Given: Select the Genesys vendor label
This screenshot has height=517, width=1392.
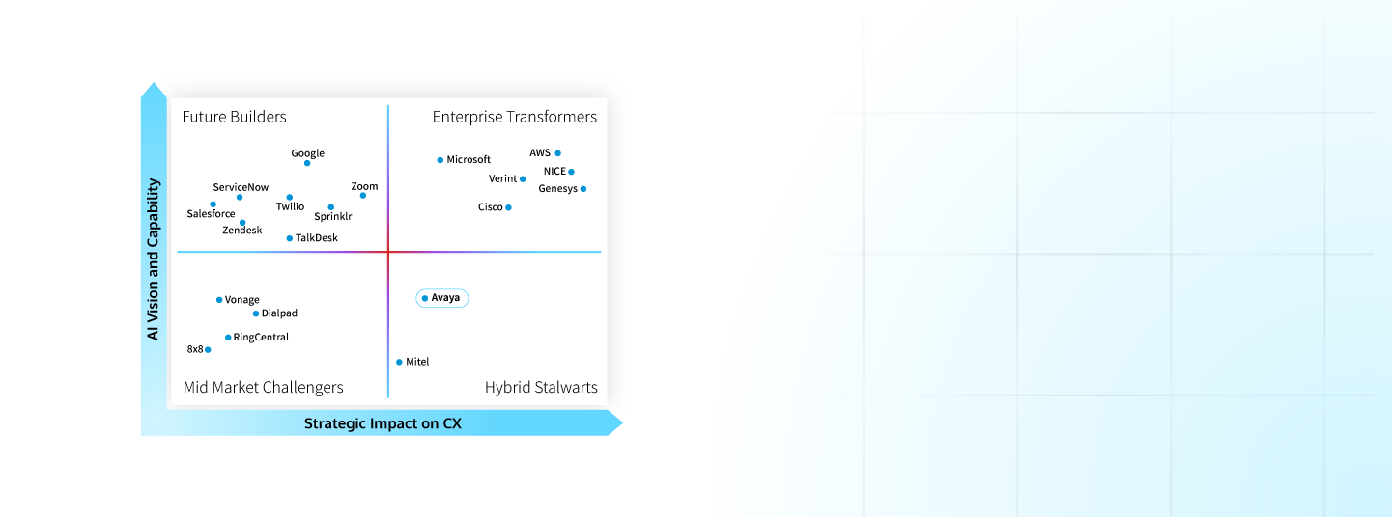Looking at the screenshot, I should [x=558, y=189].
